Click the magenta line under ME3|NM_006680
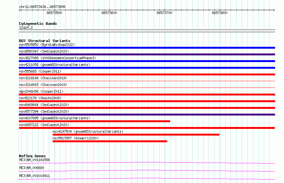Screen dimensions: 284x183 pyautogui.click(x=147, y=171)
